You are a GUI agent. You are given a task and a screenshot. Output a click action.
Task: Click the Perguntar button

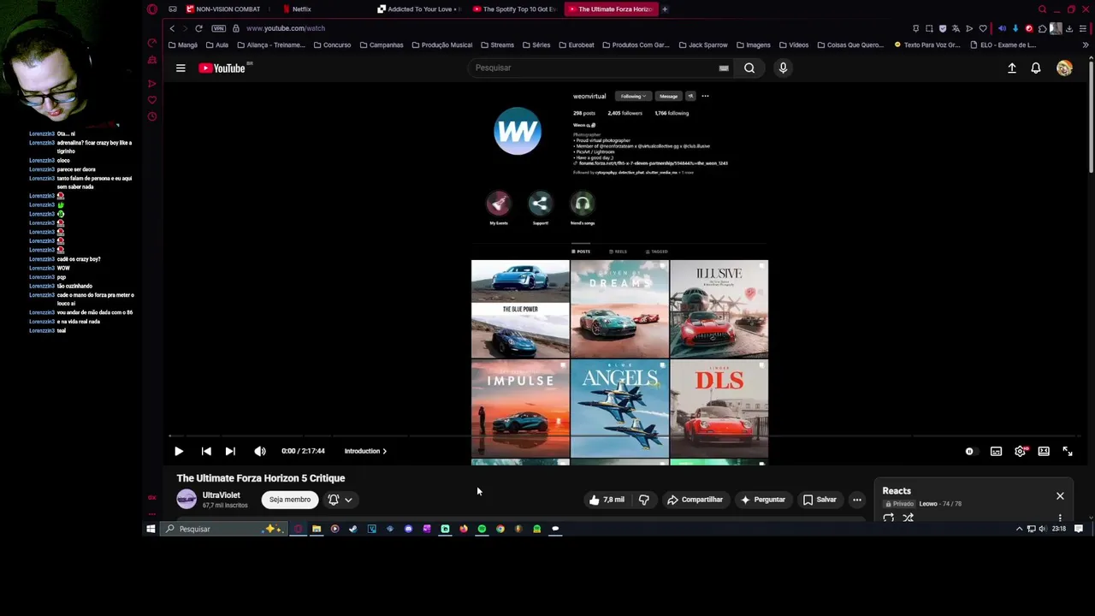[x=763, y=500]
